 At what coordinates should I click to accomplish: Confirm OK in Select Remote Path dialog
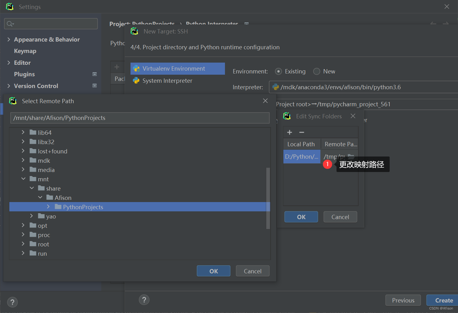click(213, 271)
